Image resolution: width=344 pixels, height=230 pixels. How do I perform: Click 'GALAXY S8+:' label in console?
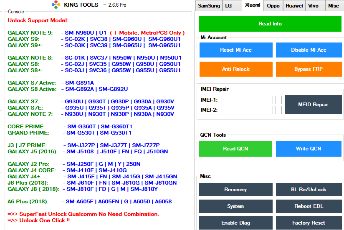[25, 70]
